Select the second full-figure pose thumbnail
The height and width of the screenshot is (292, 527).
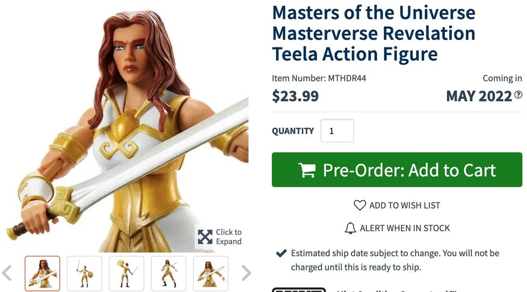click(84, 273)
